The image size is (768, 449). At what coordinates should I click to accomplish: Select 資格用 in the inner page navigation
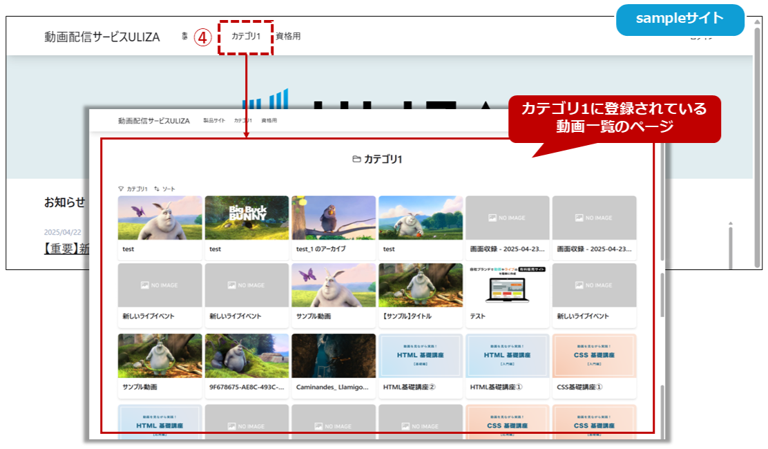click(269, 120)
